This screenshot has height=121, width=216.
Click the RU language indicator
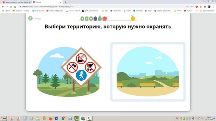coord(177,118)
